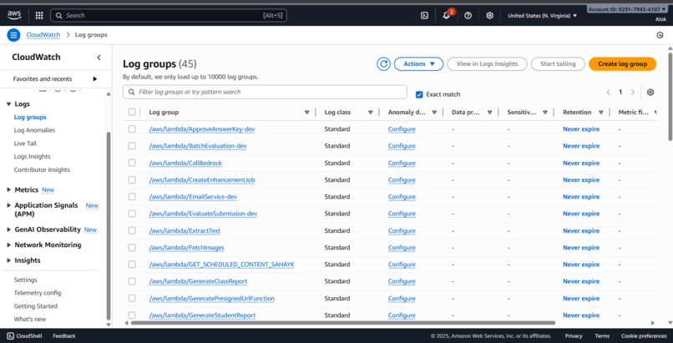Go to previous page arrow
The image size is (673, 343).
pyautogui.click(x=608, y=92)
